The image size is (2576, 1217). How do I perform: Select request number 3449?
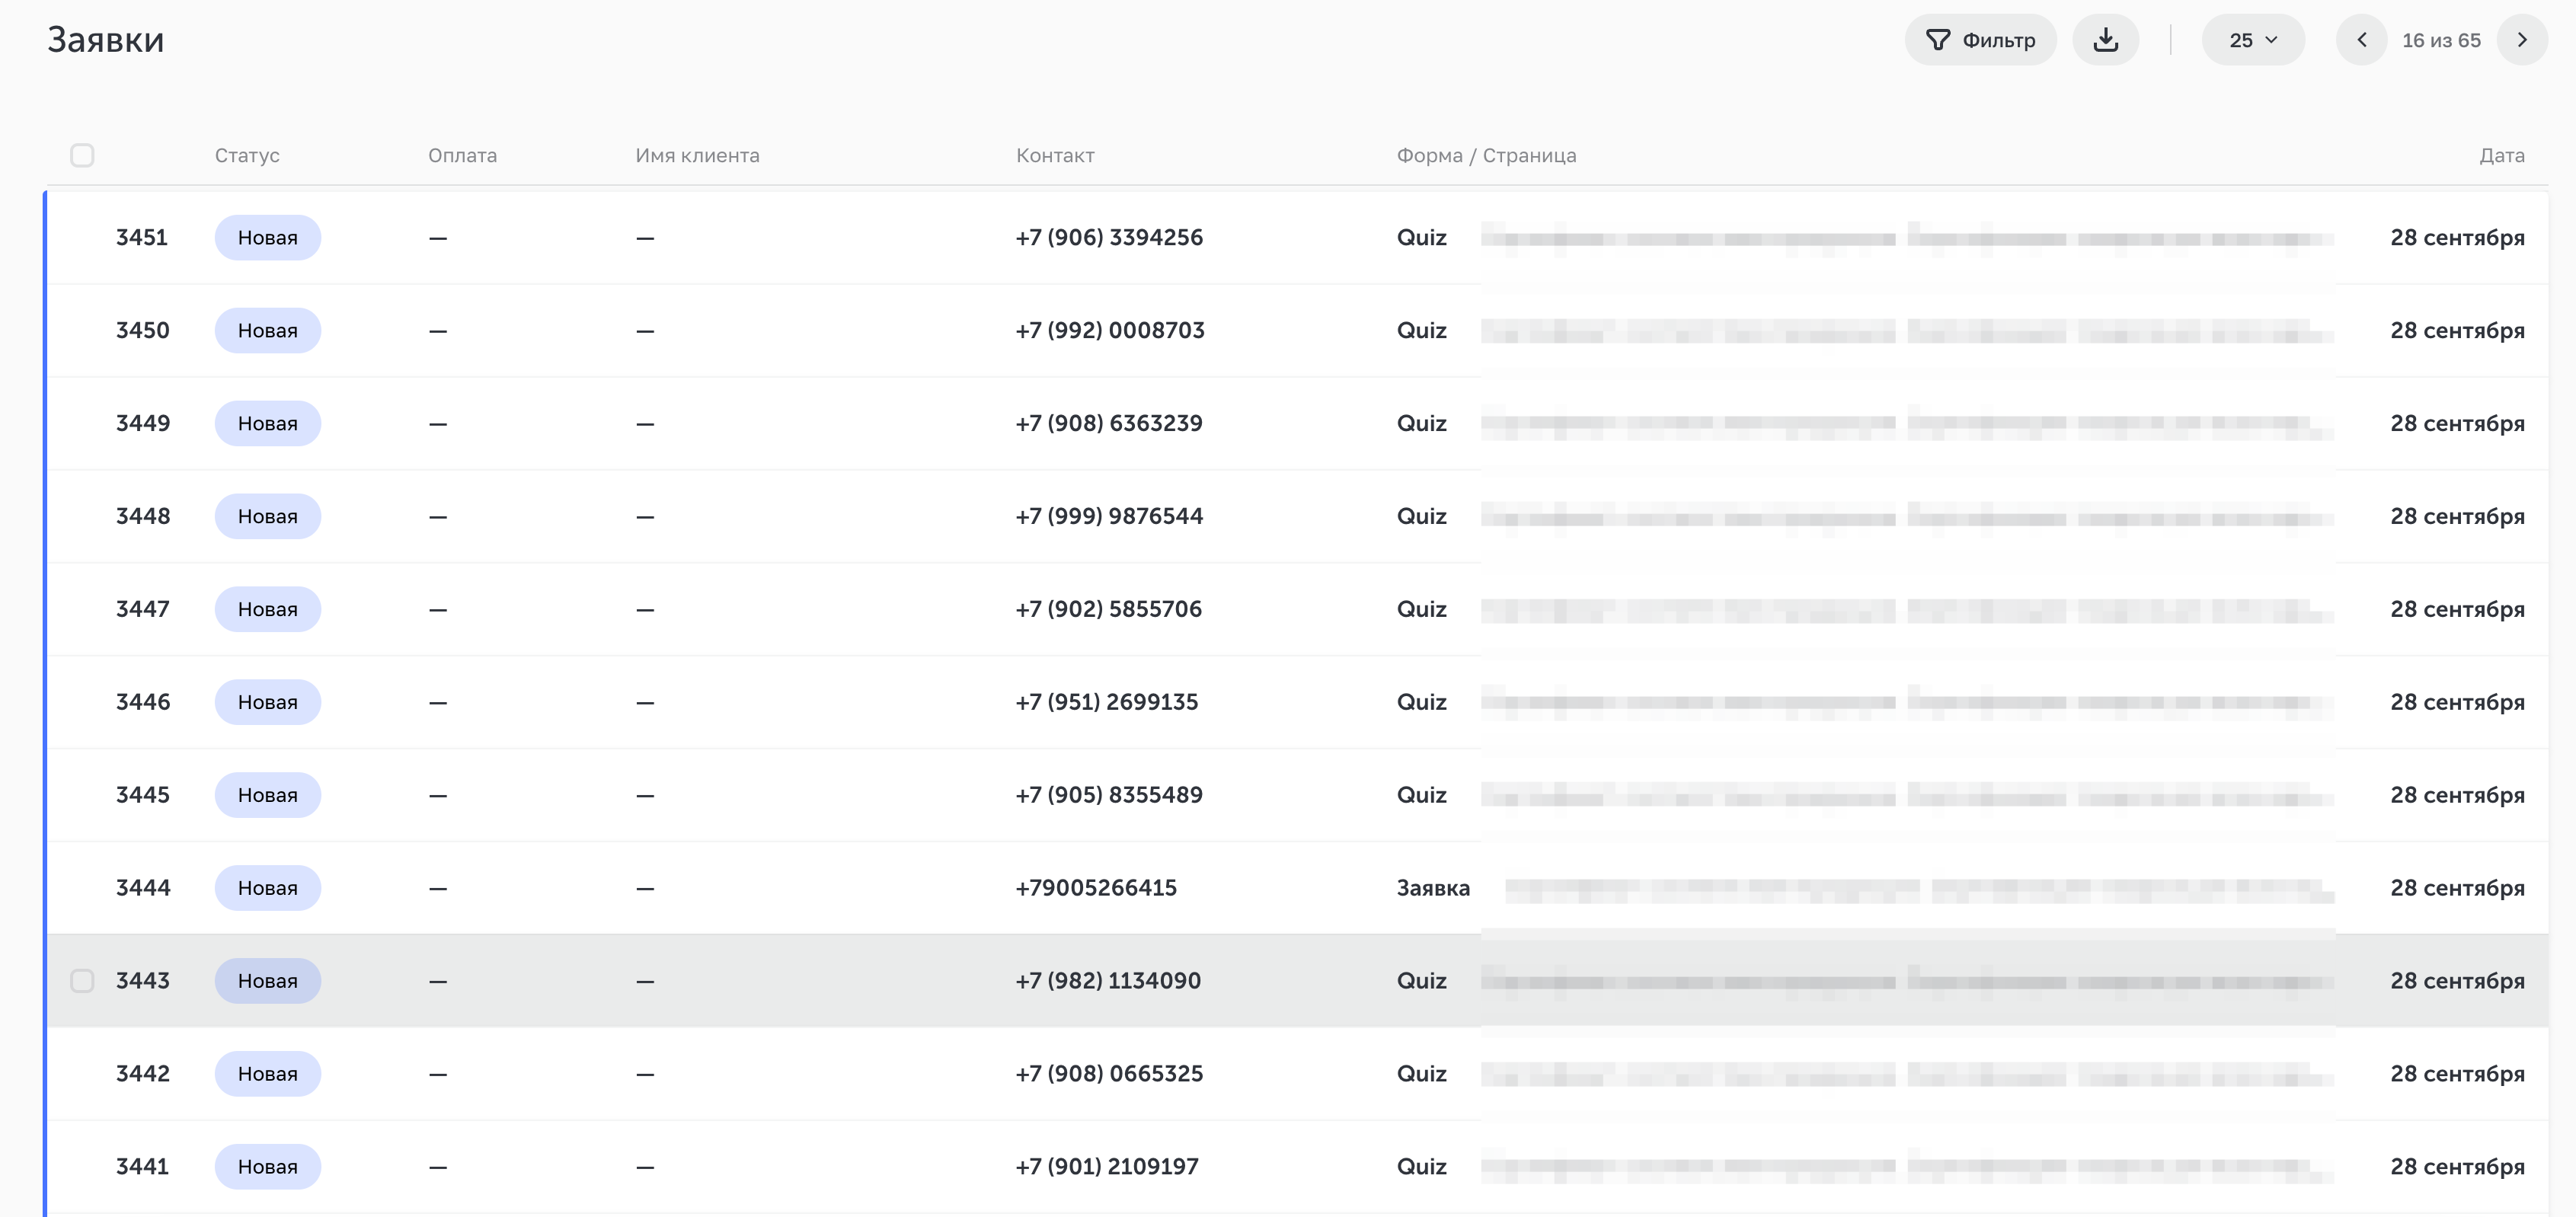pos(143,424)
